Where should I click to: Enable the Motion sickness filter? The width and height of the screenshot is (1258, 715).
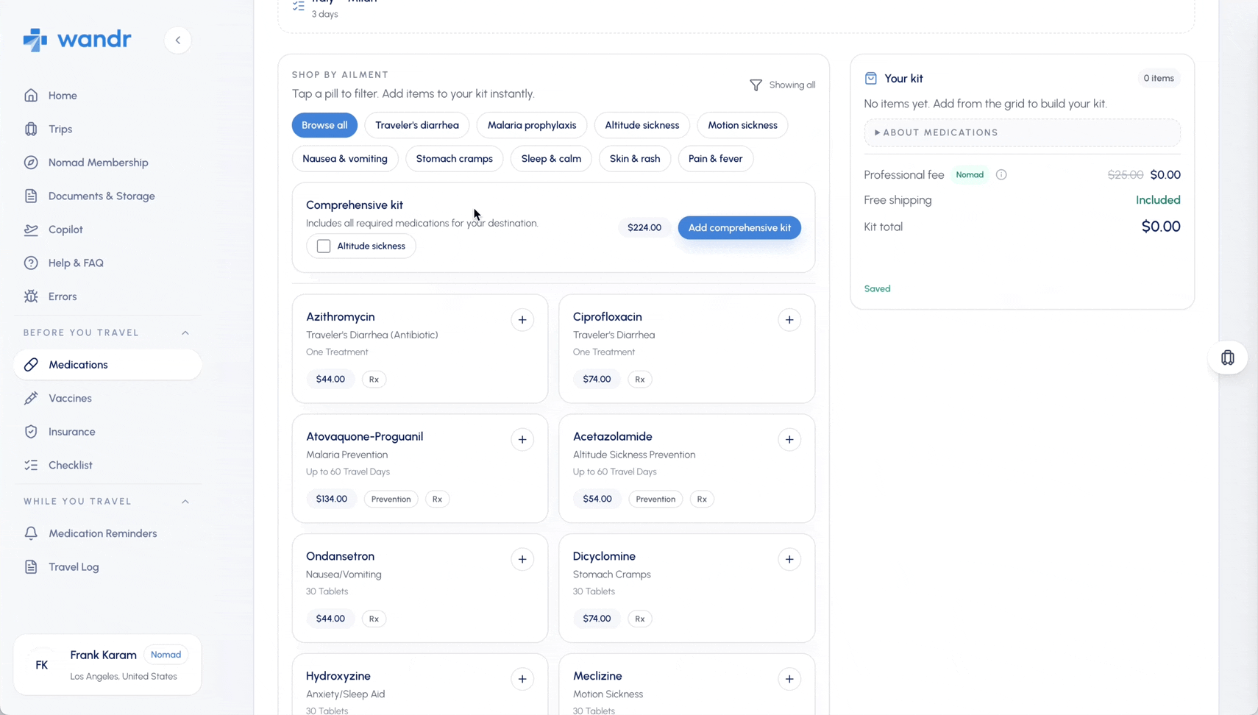pyautogui.click(x=742, y=125)
